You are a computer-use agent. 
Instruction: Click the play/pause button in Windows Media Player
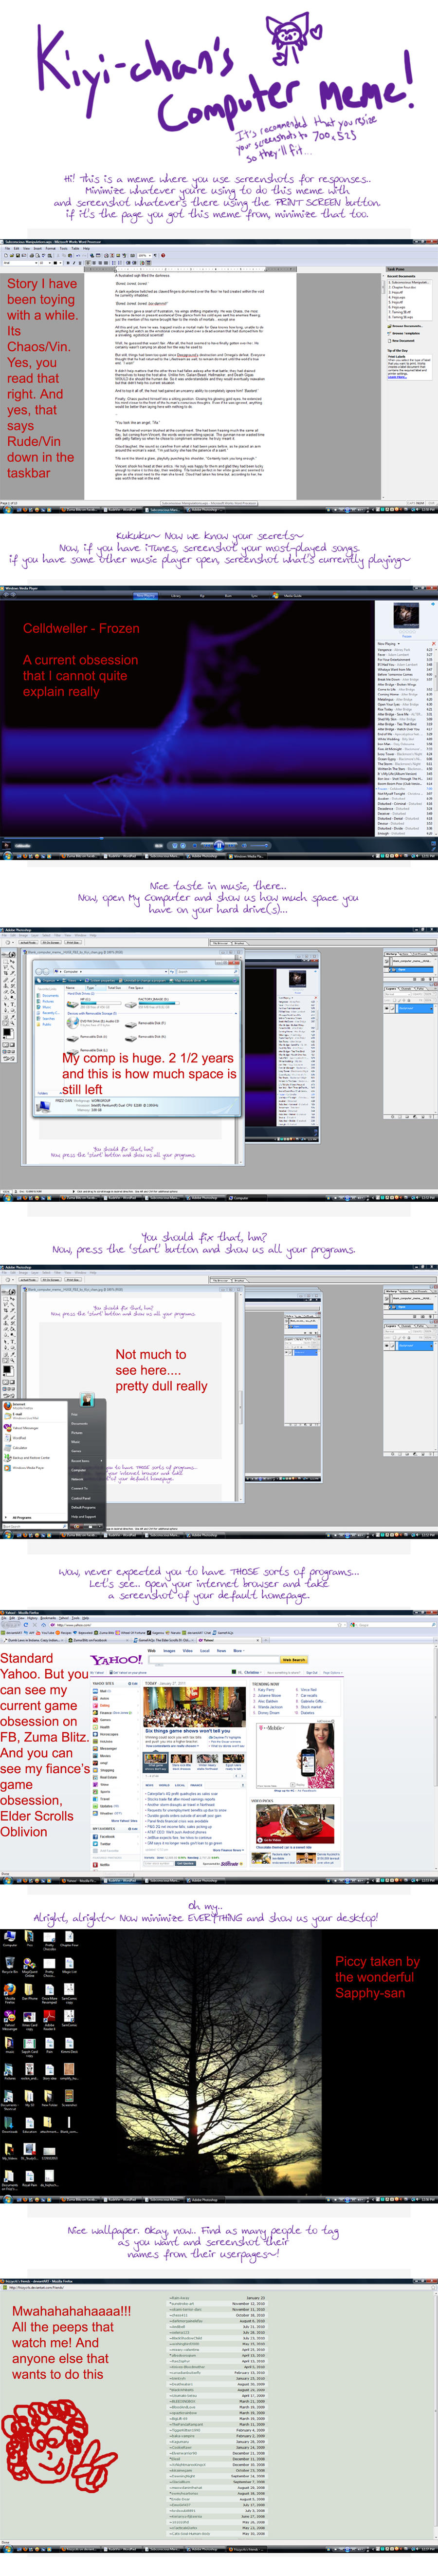pos(219,845)
